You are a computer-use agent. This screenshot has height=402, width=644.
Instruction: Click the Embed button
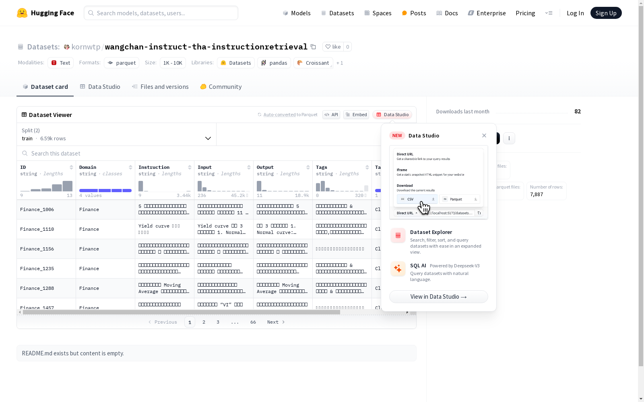coord(356,115)
